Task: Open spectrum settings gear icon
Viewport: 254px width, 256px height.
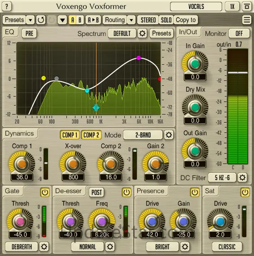Action: (x=142, y=33)
